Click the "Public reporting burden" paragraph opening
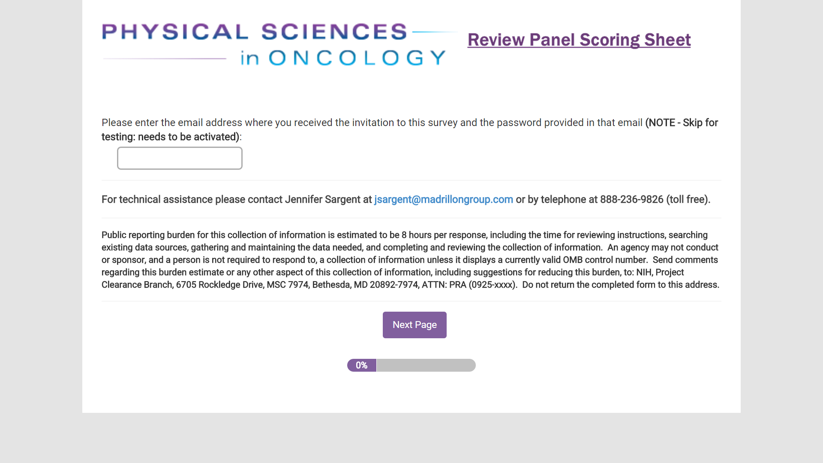 click(x=146, y=235)
